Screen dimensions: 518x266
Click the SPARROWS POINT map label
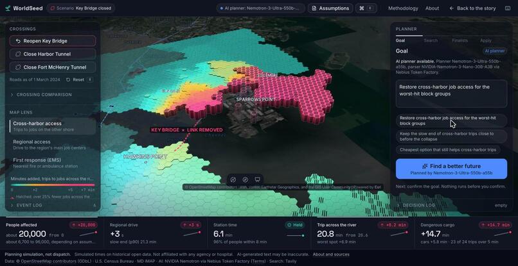click(x=256, y=99)
